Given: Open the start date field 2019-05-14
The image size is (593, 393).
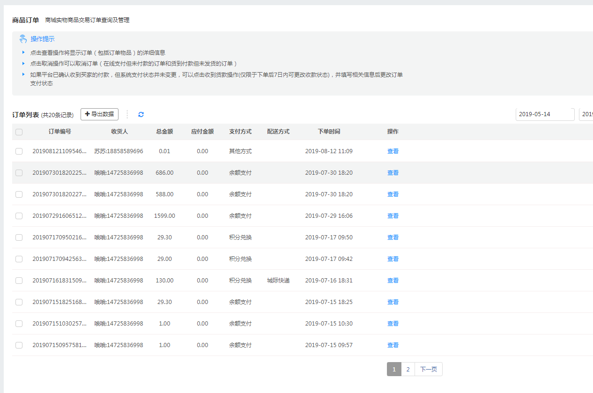Looking at the screenshot, I should (x=545, y=114).
